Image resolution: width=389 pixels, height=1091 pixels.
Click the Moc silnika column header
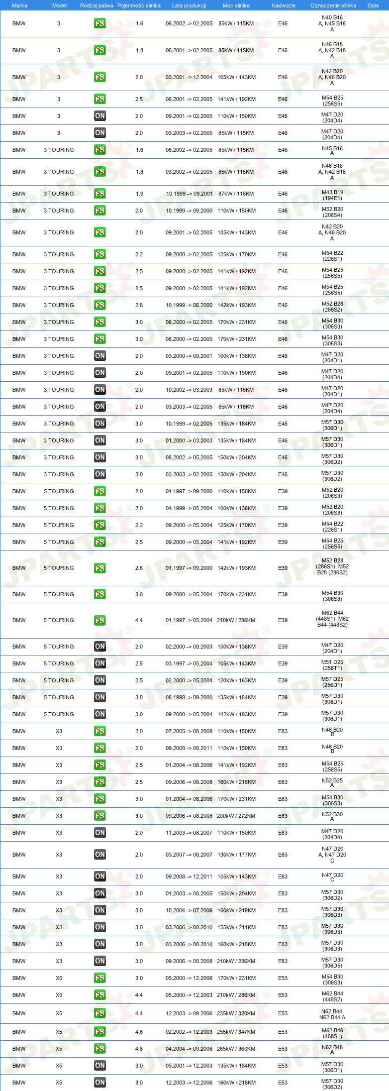pyautogui.click(x=236, y=5)
